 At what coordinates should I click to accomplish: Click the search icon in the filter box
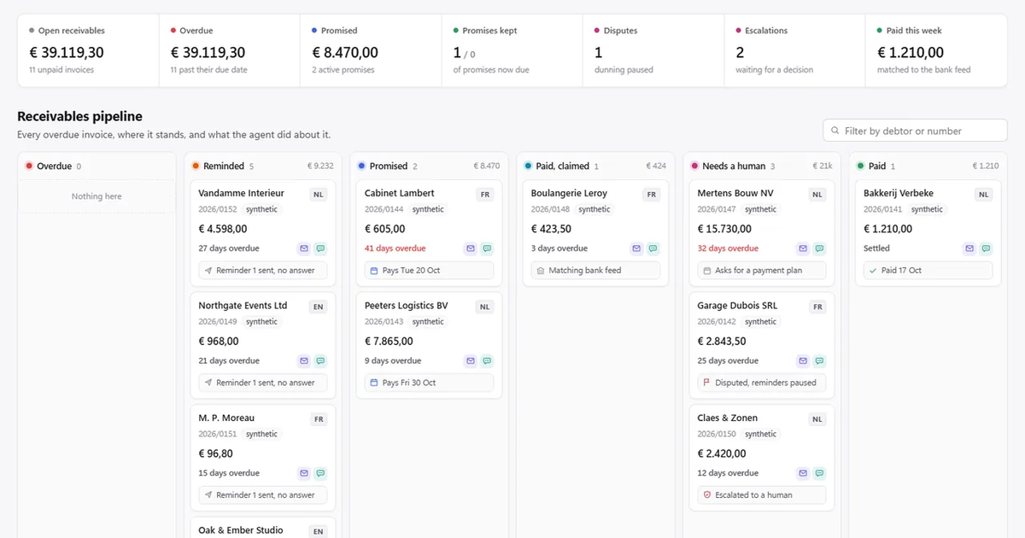click(x=835, y=131)
